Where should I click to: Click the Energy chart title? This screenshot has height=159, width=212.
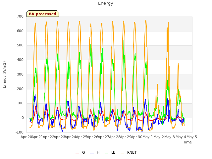(106, 3)
